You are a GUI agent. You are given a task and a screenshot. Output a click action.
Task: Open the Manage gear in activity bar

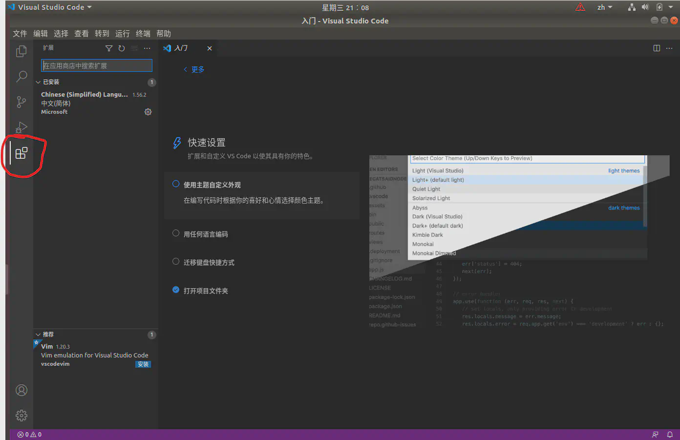(21, 416)
